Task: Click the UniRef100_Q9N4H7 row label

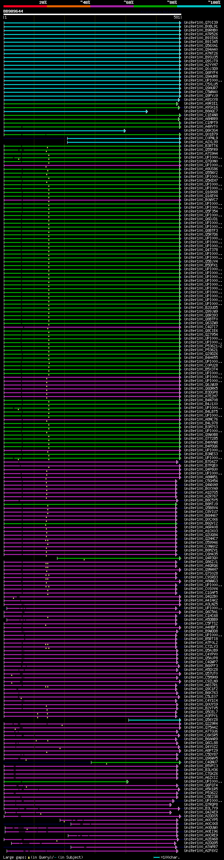Action: coord(201,569)
